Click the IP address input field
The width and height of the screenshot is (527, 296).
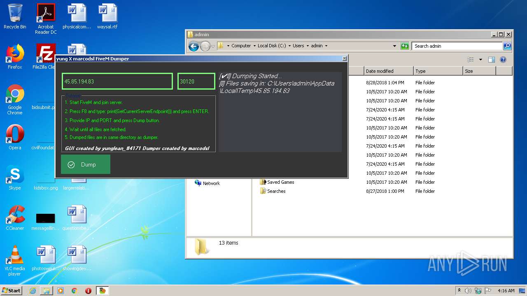click(117, 81)
